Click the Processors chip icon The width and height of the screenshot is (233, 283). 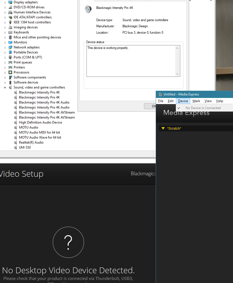click(x=10, y=72)
